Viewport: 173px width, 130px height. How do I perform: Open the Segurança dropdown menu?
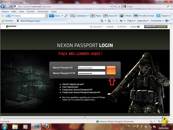tap(143, 21)
